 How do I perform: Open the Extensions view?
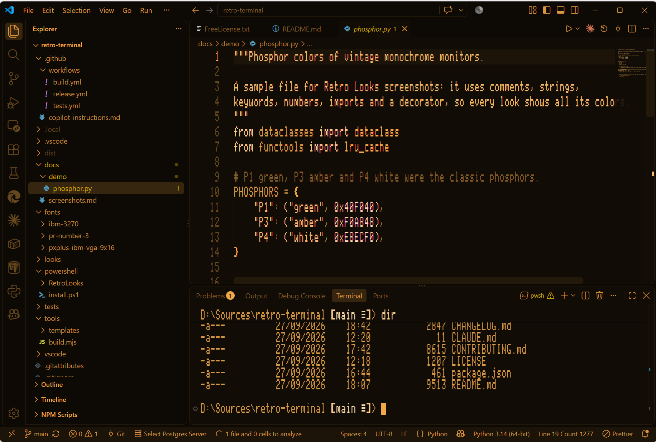coord(14,149)
